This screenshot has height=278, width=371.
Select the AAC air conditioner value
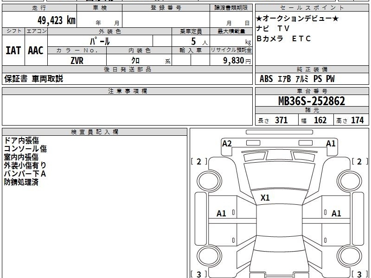[x=36, y=51]
